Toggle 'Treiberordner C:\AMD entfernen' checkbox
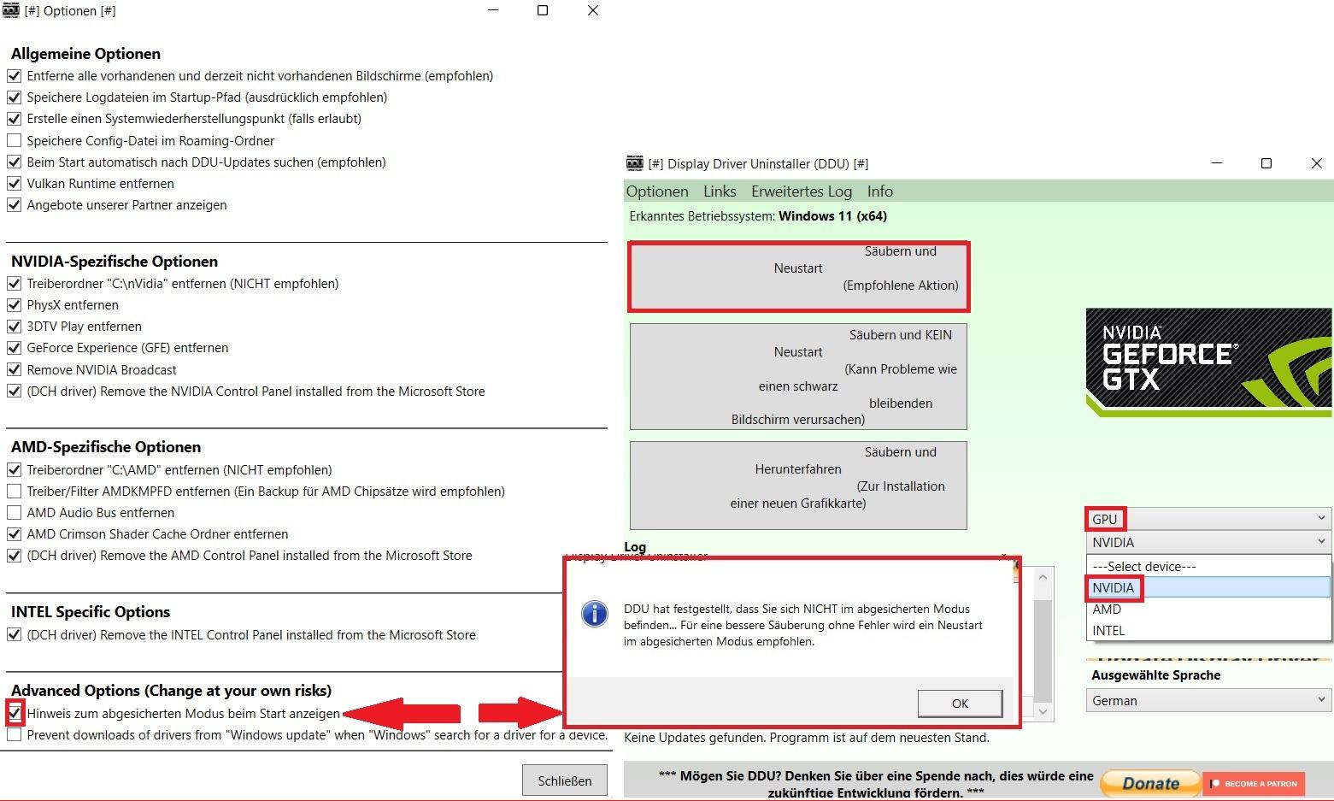The height and width of the screenshot is (801, 1334). pyautogui.click(x=14, y=470)
